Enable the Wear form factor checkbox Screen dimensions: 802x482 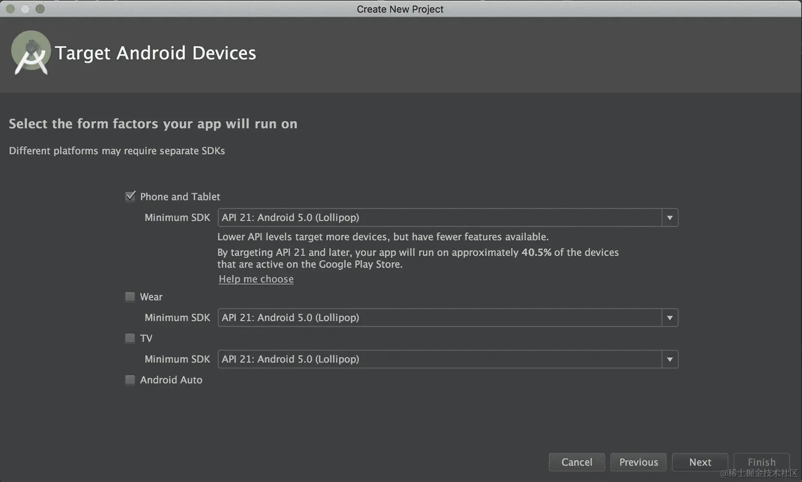[130, 296]
